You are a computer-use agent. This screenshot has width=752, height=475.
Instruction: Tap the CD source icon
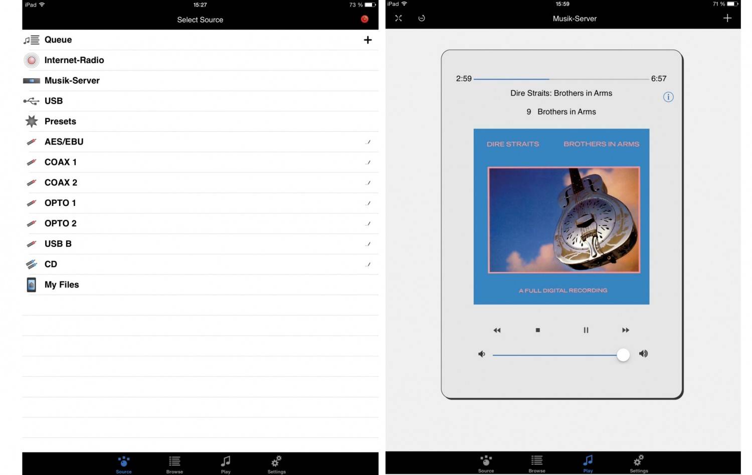point(32,264)
